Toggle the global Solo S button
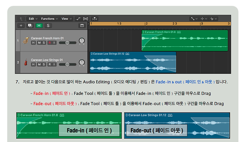 [x=48, y=25]
